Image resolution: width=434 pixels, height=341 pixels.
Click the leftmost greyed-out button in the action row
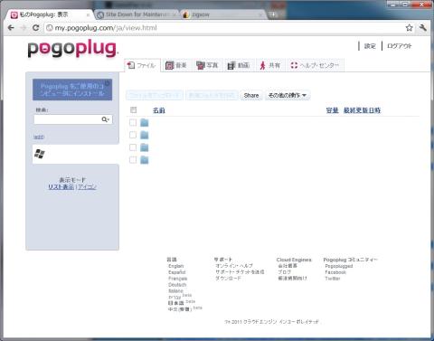155,95
